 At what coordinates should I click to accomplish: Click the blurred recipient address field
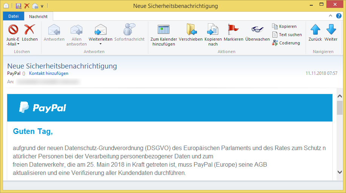coord(48,82)
